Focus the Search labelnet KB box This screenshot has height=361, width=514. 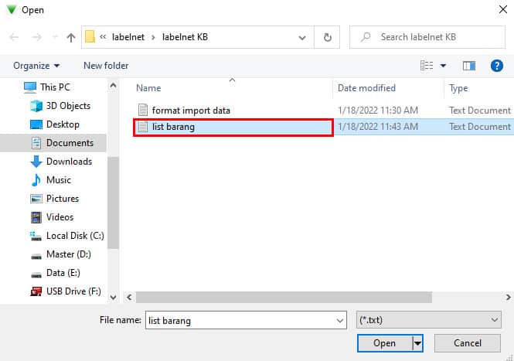[427, 37]
